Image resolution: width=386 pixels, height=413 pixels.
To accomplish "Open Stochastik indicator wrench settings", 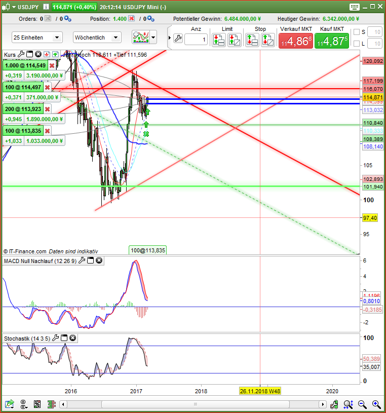I will [x=56, y=338].
